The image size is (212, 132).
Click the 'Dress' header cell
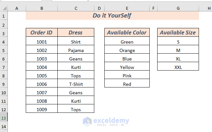pos(76,33)
